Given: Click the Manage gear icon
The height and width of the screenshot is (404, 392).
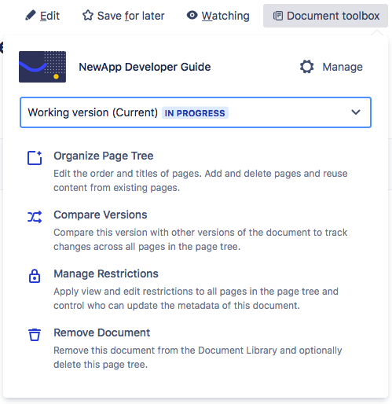Looking at the screenshot, I should [x=306, y=67].
